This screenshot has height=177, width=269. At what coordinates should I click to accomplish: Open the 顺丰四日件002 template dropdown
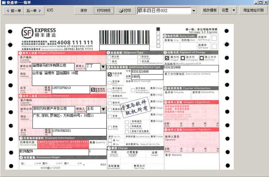(193, 11)
